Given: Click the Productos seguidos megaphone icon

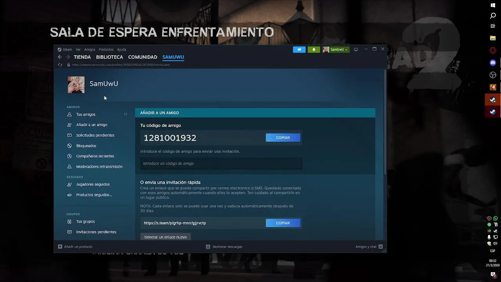Looking at the screenshot, I should (x=69, y=195).
